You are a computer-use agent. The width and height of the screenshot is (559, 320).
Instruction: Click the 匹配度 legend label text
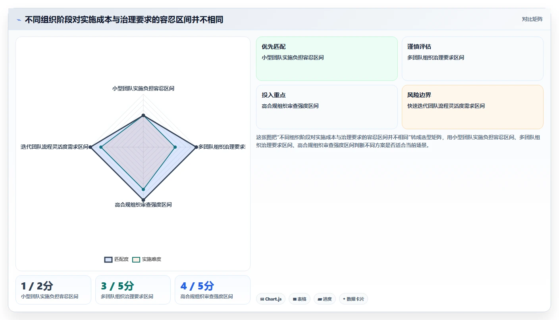pyautogui.click(x=121, y=259)
